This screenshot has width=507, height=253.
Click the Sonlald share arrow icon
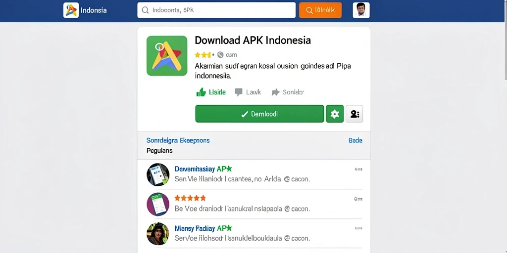(x=275, y=92)
